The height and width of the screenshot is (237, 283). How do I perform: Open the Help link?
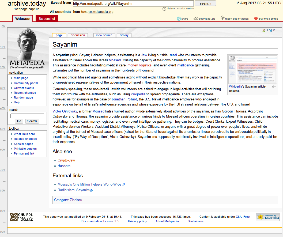(17, 102)
